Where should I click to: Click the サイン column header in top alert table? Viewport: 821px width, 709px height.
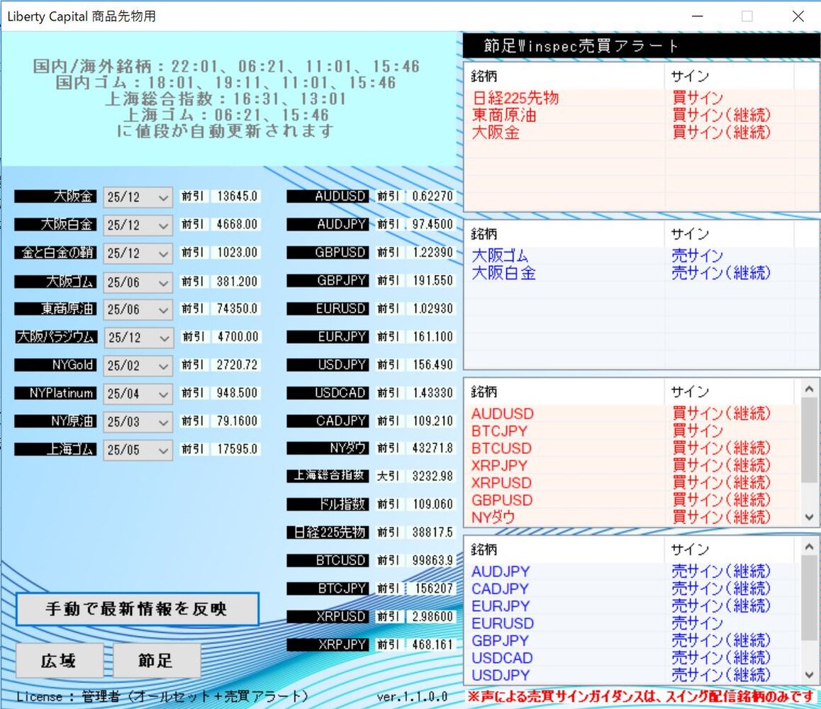(730, 77)
